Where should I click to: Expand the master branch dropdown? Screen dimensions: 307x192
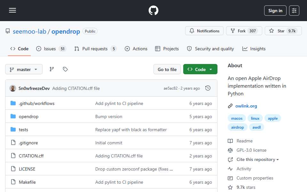coord(24,69)
